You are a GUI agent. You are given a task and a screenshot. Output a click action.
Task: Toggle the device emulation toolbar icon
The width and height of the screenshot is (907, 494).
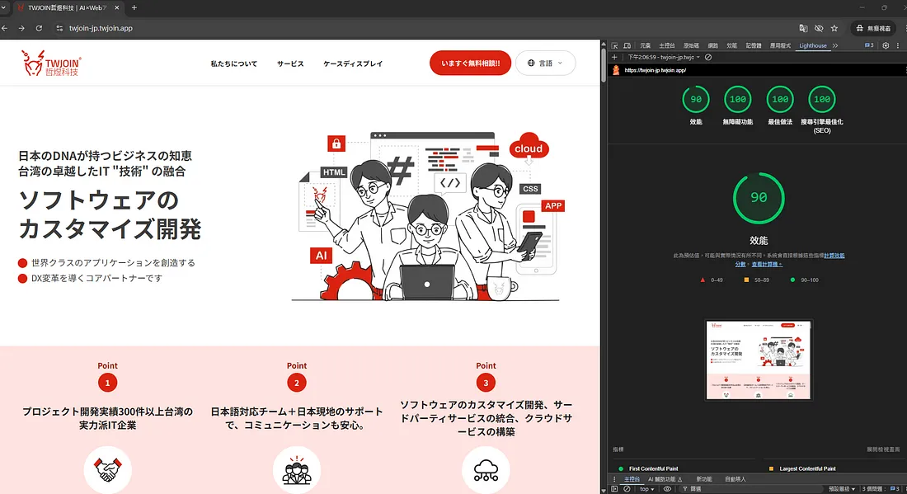coord(626,46)
